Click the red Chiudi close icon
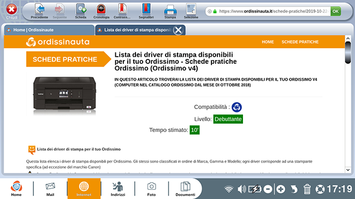355x199 pixels. coord(11,9)
